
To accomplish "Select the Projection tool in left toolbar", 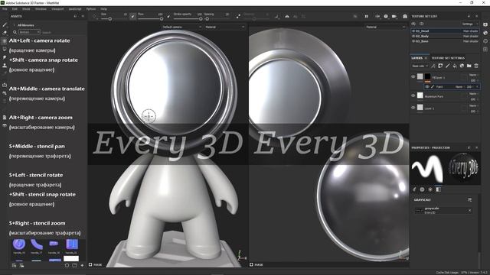I will pyautogui.click(x=5, y=40).
